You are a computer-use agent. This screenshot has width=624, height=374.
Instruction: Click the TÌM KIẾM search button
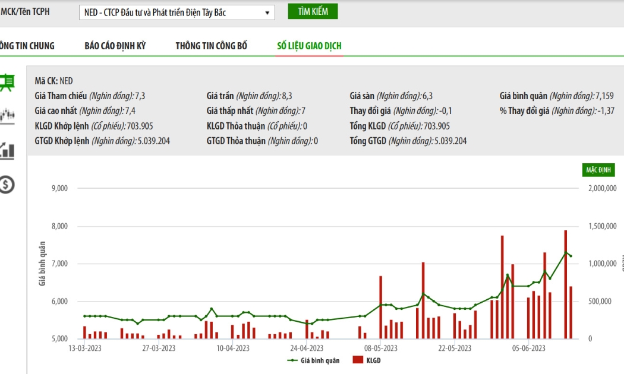(313, 11)
